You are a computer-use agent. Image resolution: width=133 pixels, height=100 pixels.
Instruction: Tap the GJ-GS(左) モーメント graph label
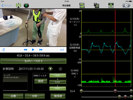click(75, 22)
